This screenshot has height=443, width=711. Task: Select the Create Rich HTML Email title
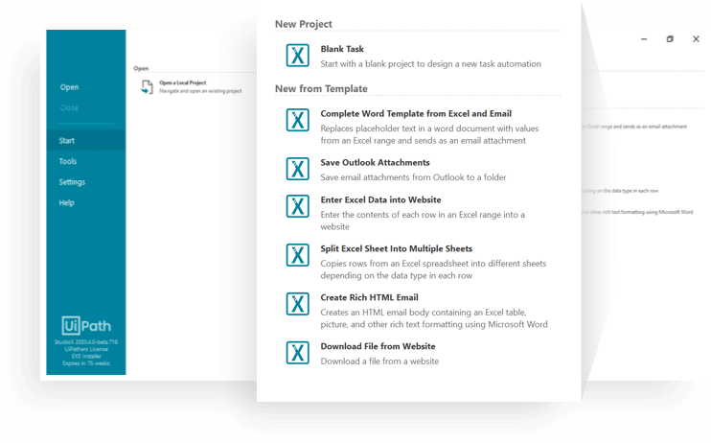tap(370, 297)
